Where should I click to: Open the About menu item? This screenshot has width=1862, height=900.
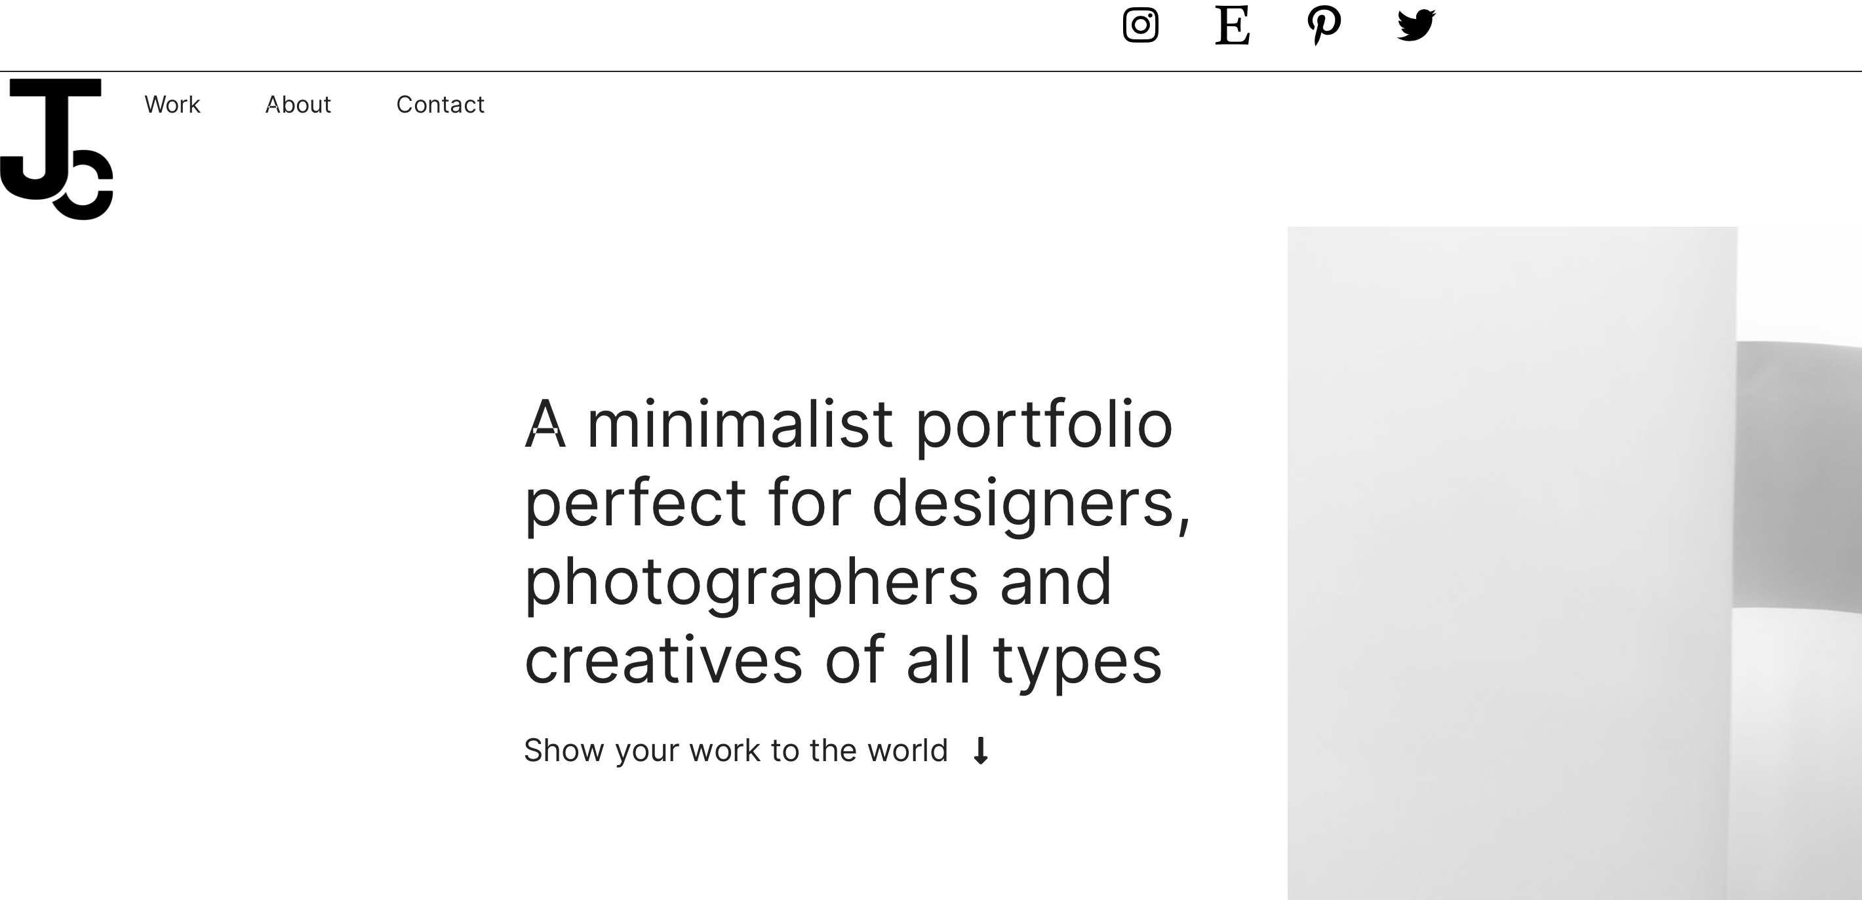[298, 105]
